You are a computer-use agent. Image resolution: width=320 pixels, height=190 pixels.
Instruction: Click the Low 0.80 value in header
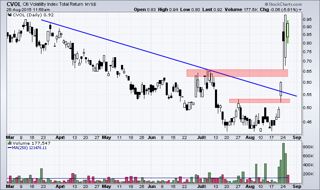pyautogui.click(x=190, y=9)
